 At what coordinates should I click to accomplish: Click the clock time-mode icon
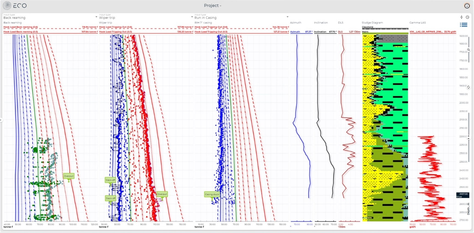point(467,17)
